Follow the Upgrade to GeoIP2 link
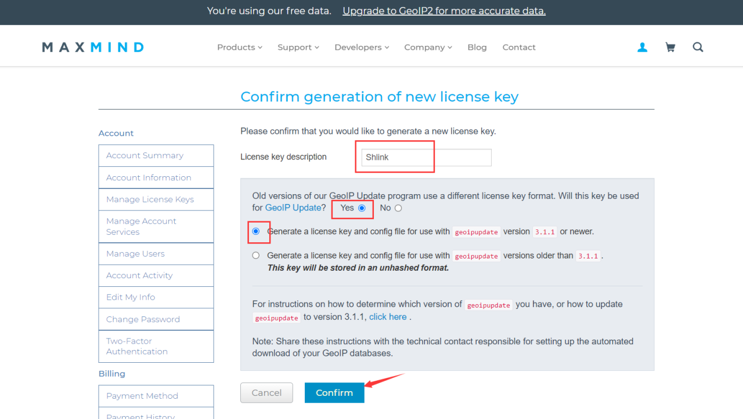743x419 pixels. click(444, 11)
